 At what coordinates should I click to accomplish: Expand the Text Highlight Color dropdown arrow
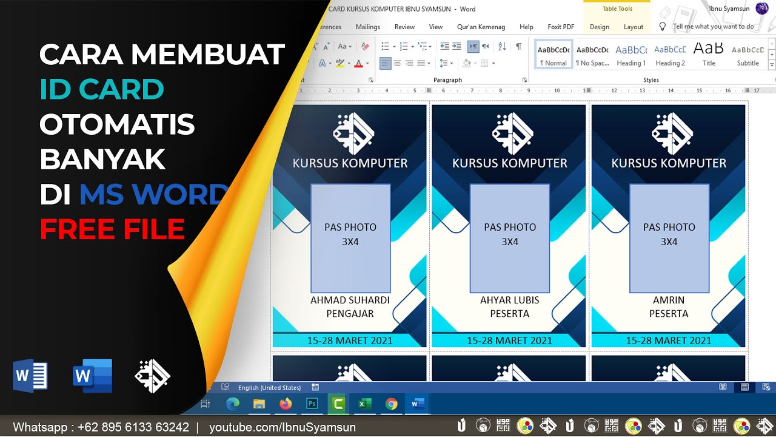pyautogui.click(x=349, y=63)
